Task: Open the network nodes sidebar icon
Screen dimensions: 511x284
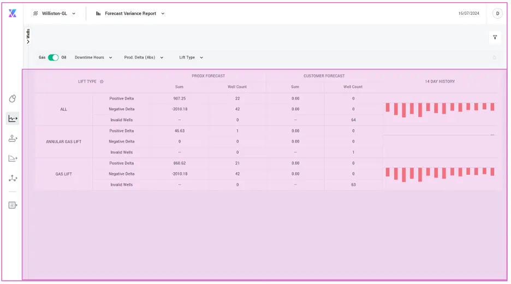Action: tap(13, 179)
